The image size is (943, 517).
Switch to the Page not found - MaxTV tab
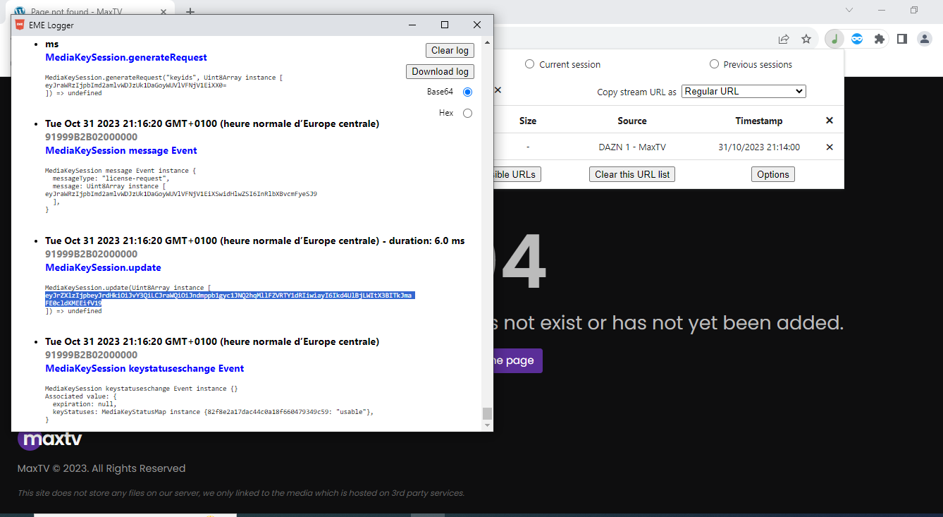coord(92,12)
